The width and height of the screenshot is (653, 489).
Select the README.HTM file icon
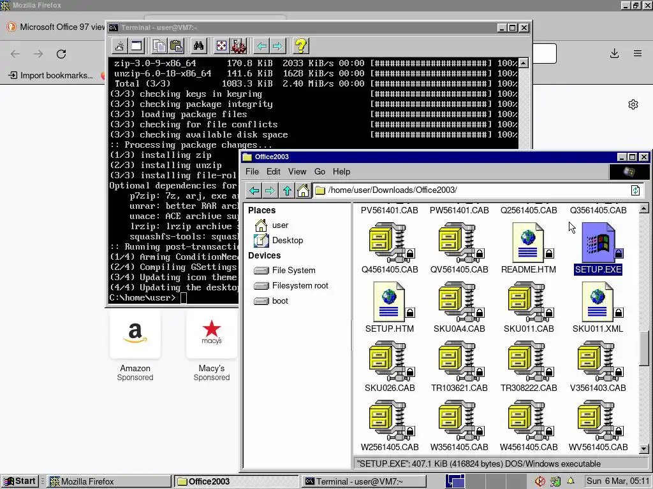click(529, 243)
